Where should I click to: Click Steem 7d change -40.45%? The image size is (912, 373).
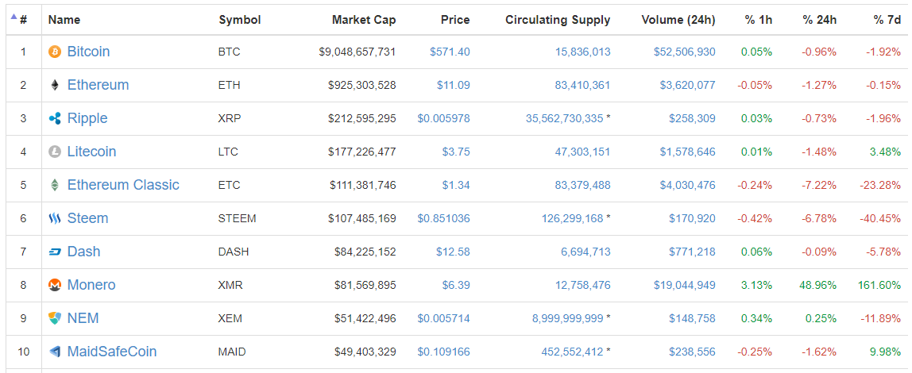tap(881, 218)
